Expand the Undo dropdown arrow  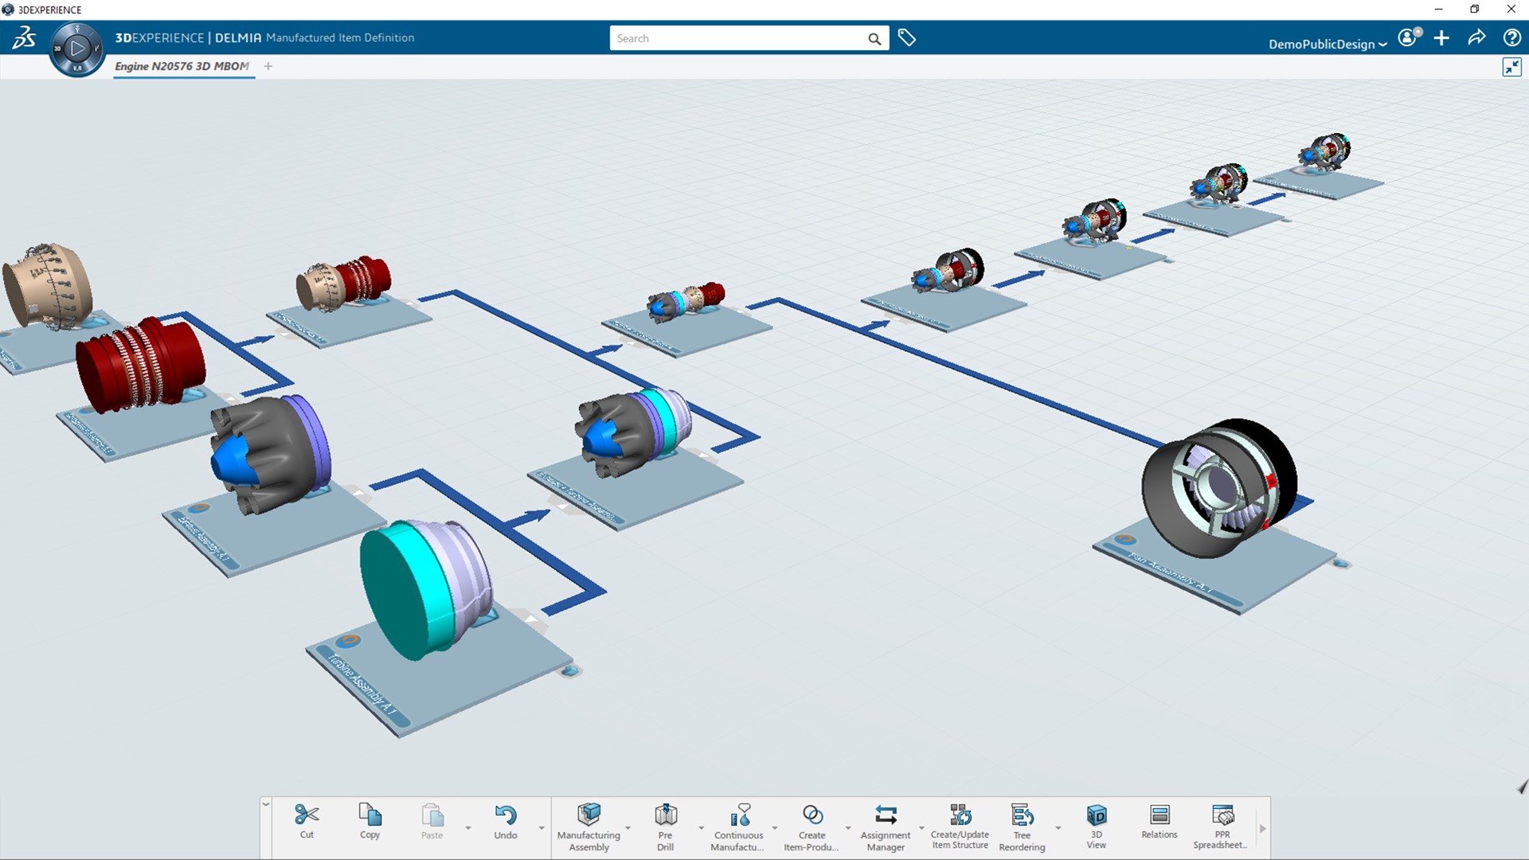click(x=542, y=828)
